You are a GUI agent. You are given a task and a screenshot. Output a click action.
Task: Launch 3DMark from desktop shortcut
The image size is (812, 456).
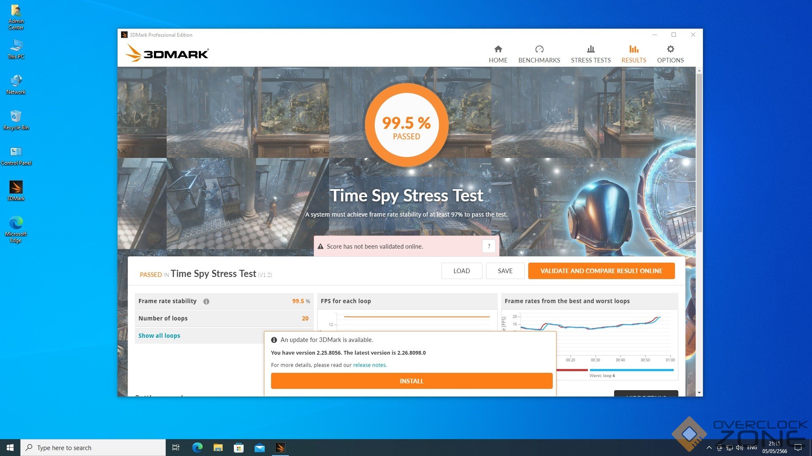tap(16, 188)
